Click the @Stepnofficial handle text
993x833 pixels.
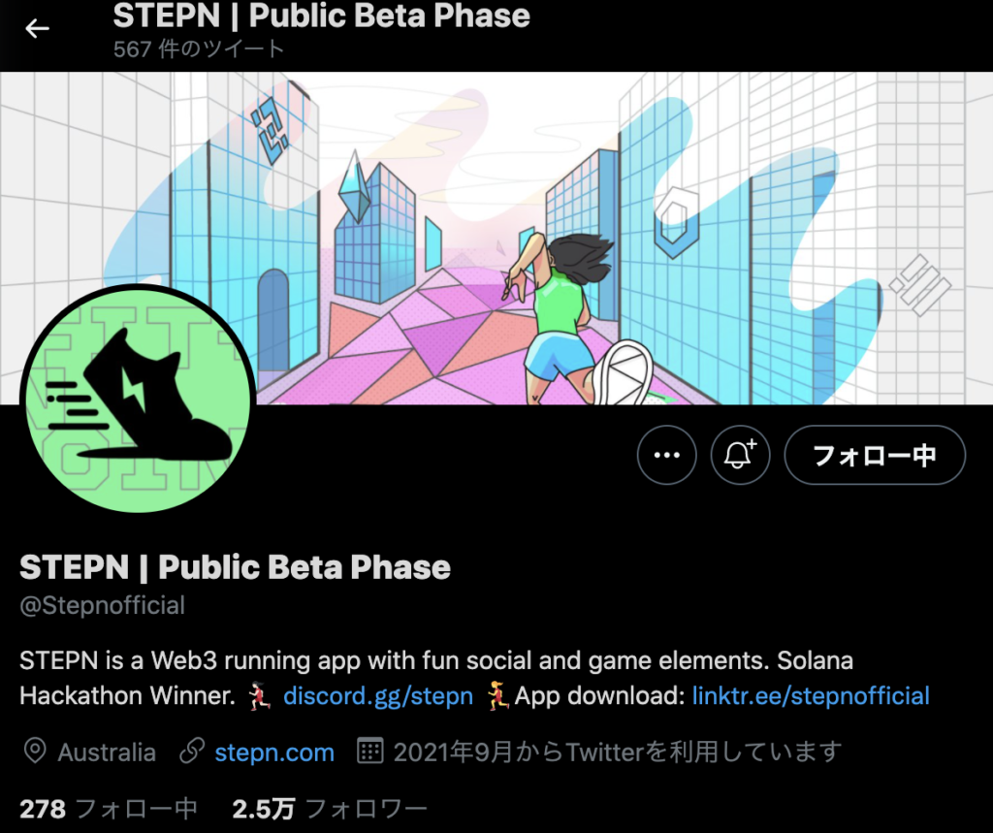pos(103,605)
